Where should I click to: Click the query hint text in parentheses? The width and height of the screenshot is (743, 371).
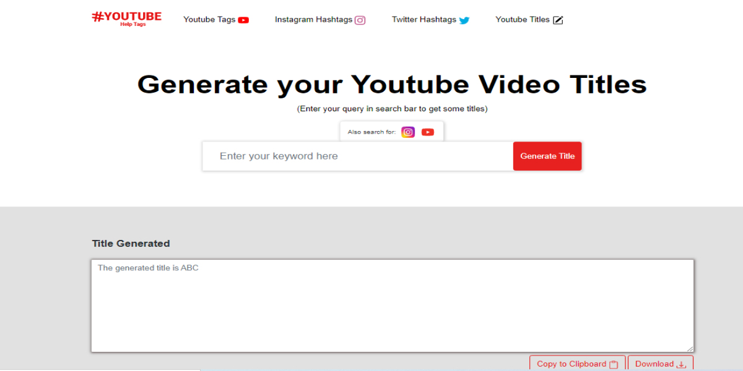point(392,109)
